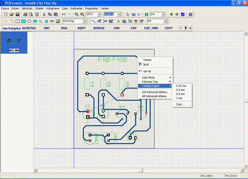Select the filled rectangle drawing tool

pos(23,21)
